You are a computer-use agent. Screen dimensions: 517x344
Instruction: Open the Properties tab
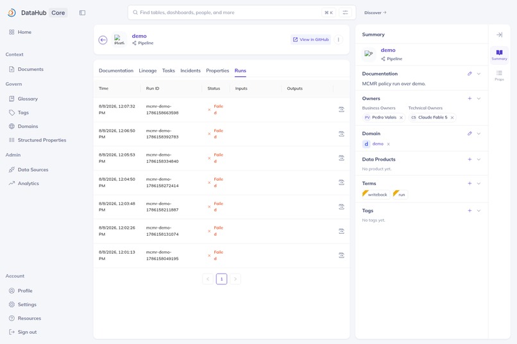[217, 70]
